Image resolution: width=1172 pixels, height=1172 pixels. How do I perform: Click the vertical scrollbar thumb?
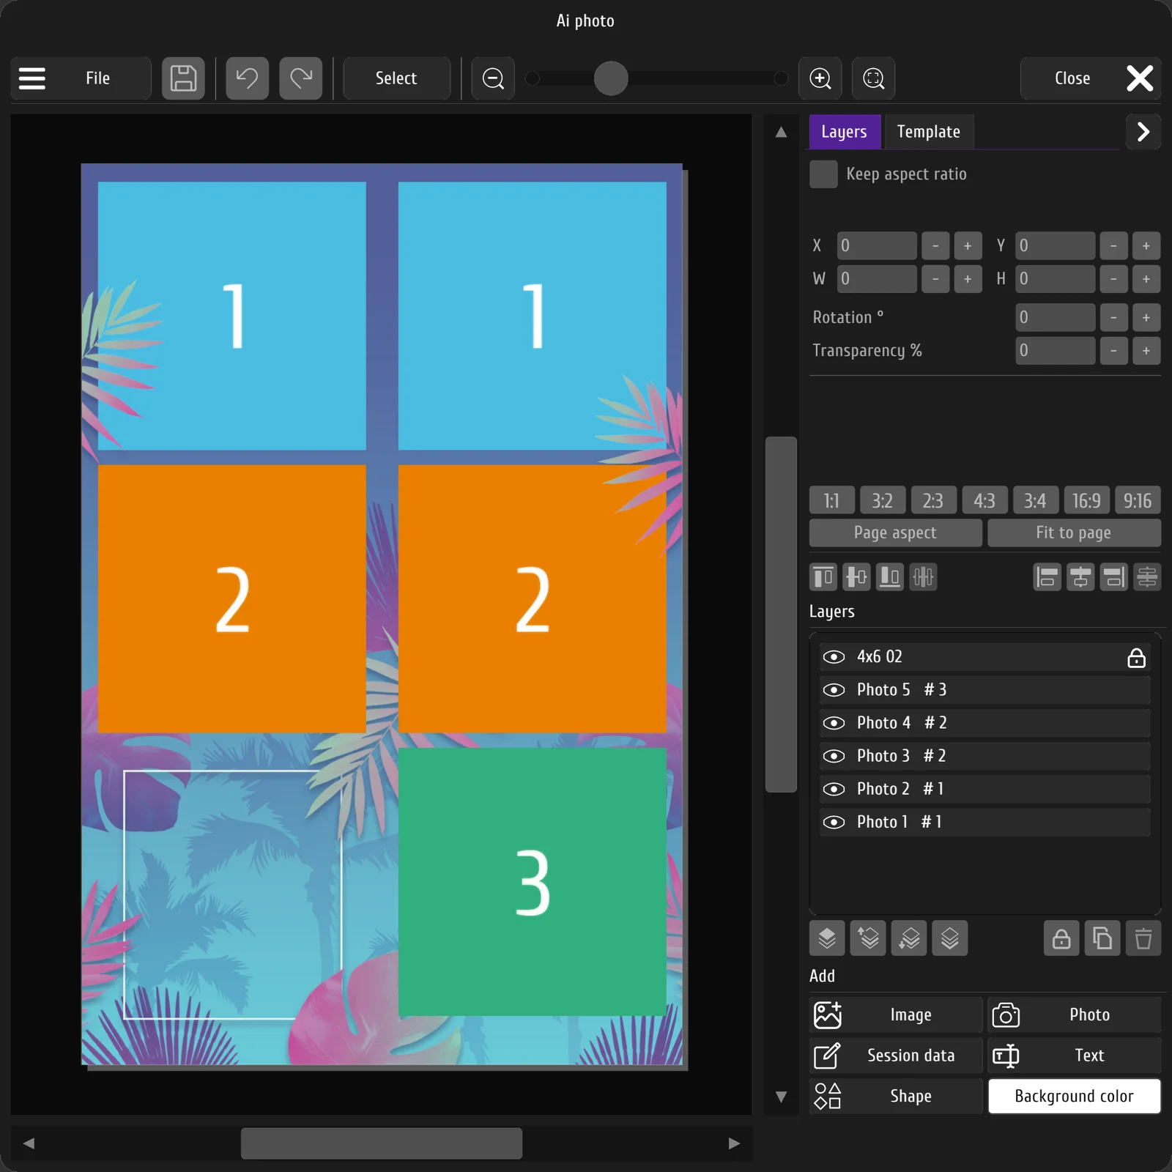point(781,615)
